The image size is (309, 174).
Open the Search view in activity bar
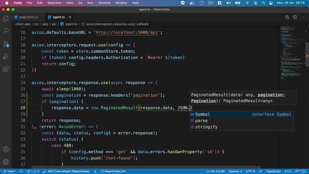click(x=6, y=31)
